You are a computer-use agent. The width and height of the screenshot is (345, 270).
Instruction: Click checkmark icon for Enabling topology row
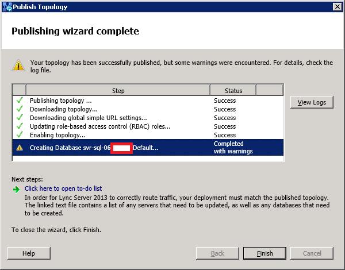point(20,134)
